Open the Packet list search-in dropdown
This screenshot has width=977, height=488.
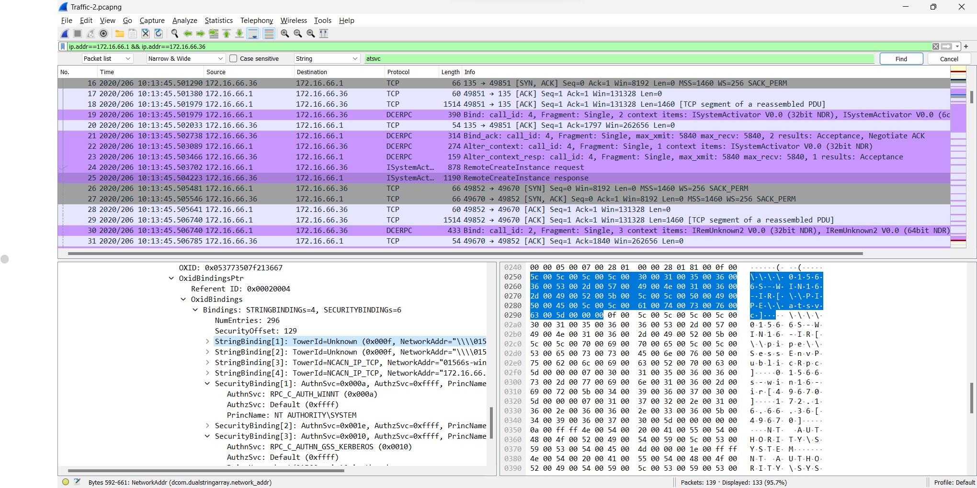pyautogui.click(x=106, y=58)
